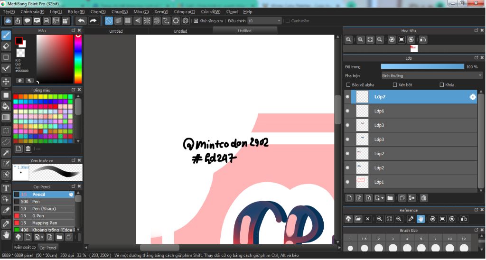Select the Lasso tool

click(6, 142)
